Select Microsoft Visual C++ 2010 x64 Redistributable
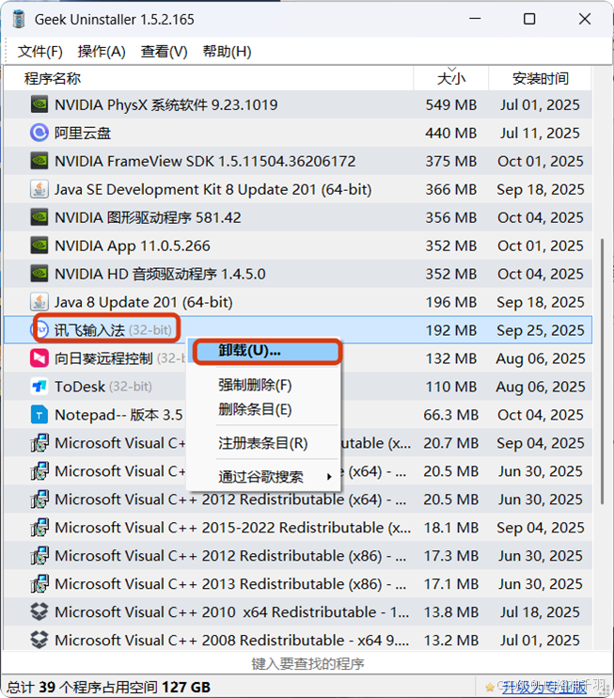 tap(298, 612)
